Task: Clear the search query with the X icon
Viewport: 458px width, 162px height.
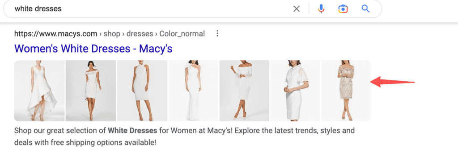Action: pos(297,9)
